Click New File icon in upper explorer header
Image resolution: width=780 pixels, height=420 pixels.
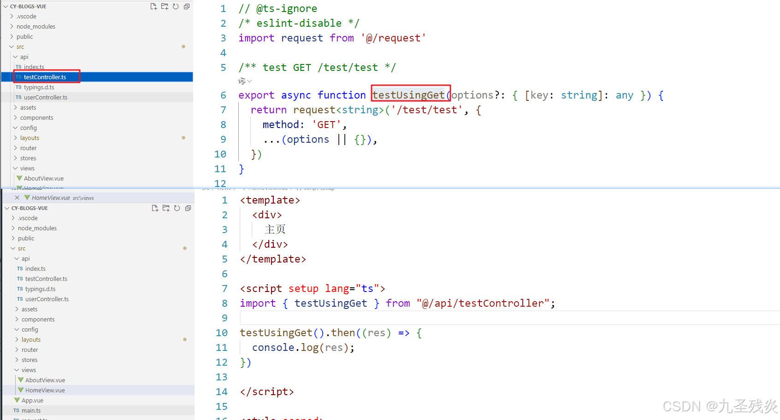[x=154, y=6]
